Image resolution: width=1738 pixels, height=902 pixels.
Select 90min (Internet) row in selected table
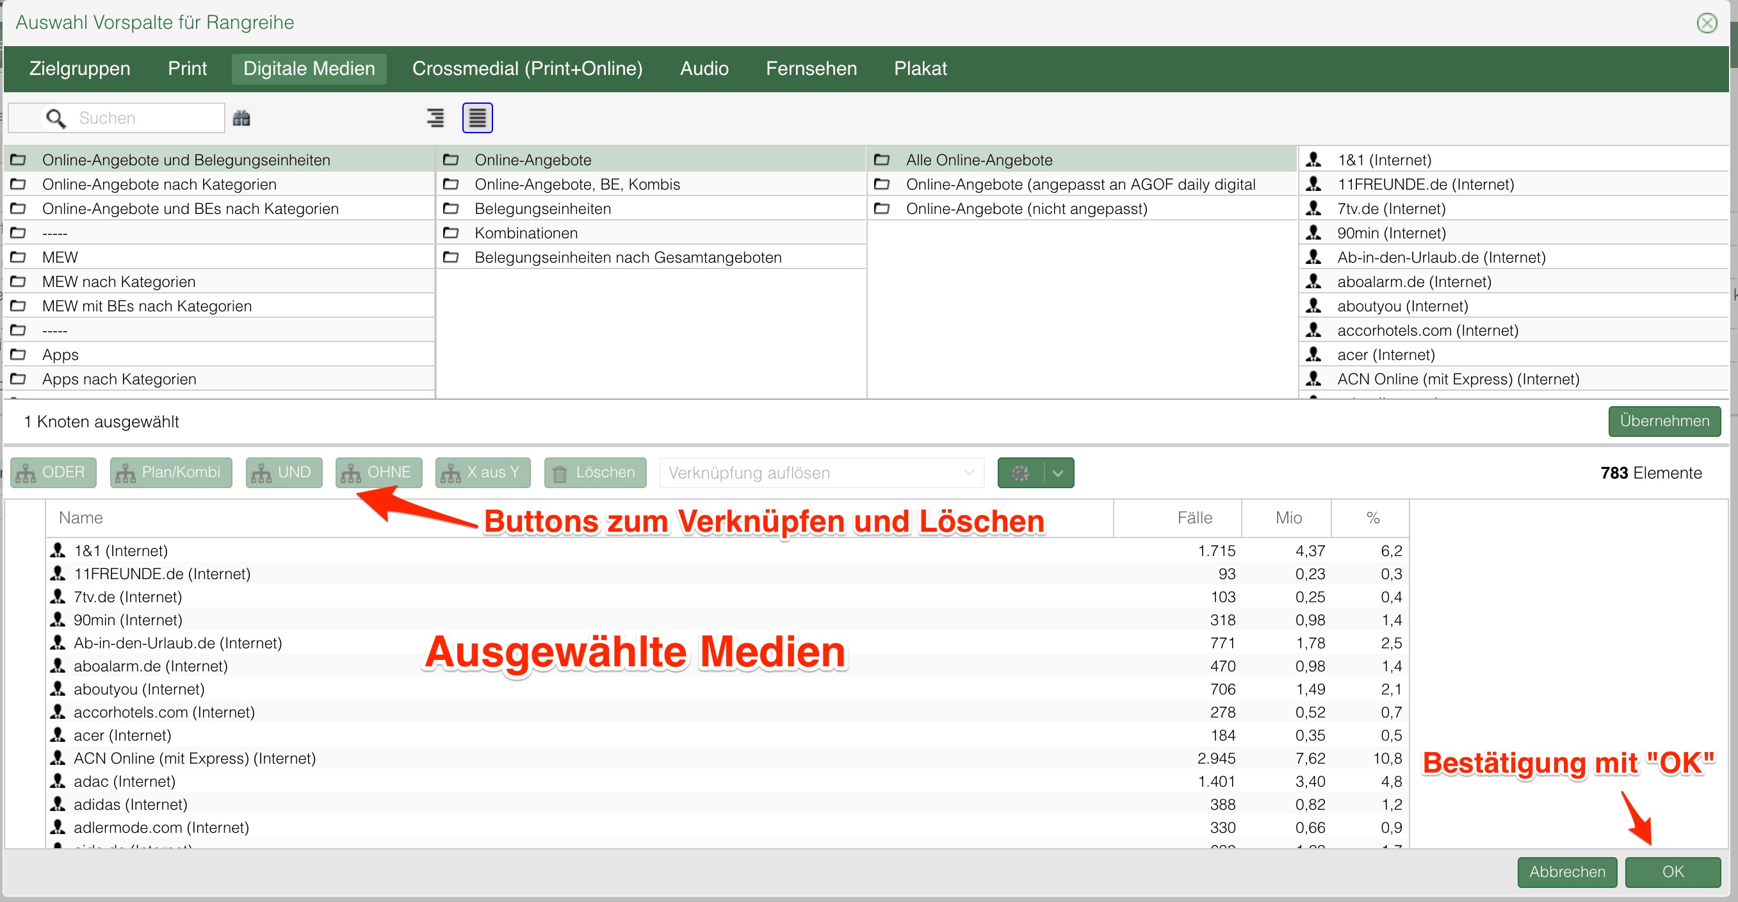tap(727, 619)
